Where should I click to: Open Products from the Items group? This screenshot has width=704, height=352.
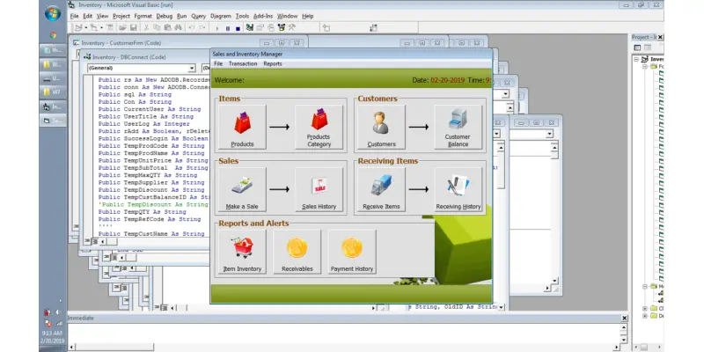pyautogui.click(x=243, y=127)
